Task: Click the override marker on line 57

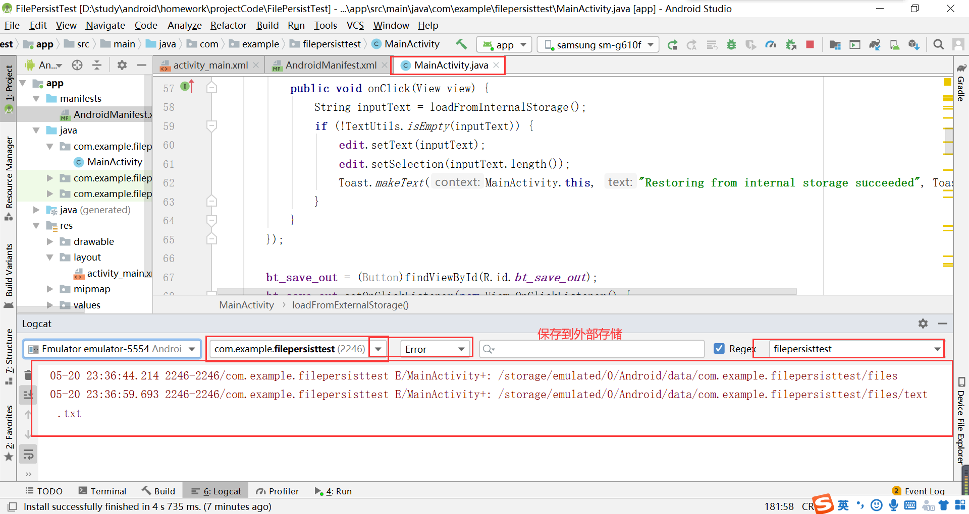Action: tap(187, 87)
